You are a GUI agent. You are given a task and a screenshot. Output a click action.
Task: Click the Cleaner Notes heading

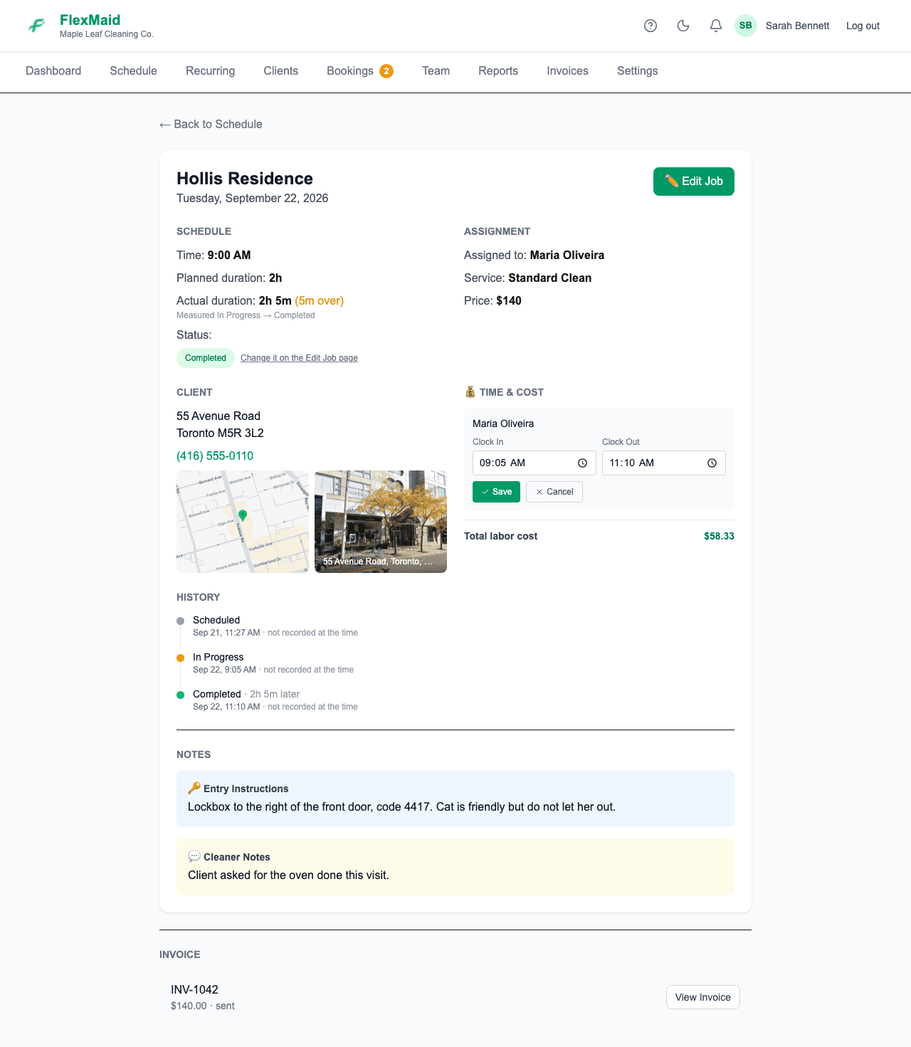coord(229,857)
